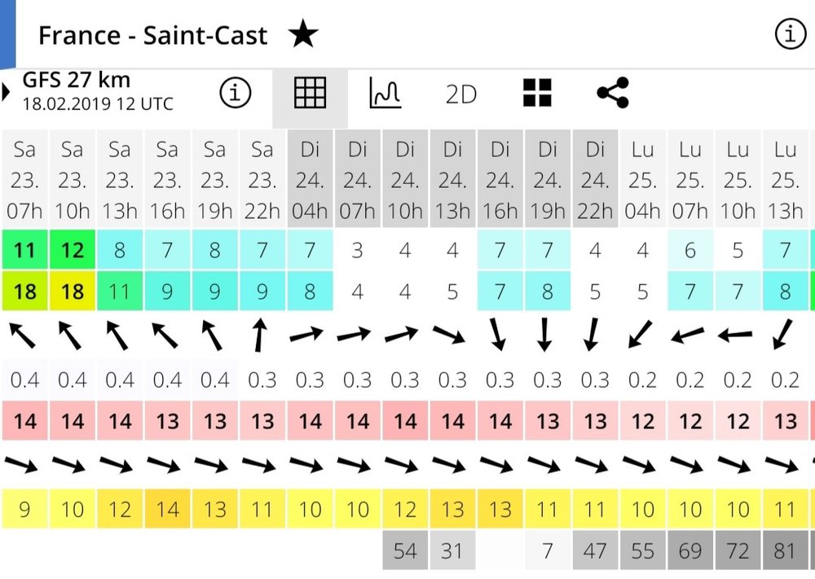The image size is (815, 579).
Task: Click the yellow gust cell 18 at 10h
Action: [73, 292]
